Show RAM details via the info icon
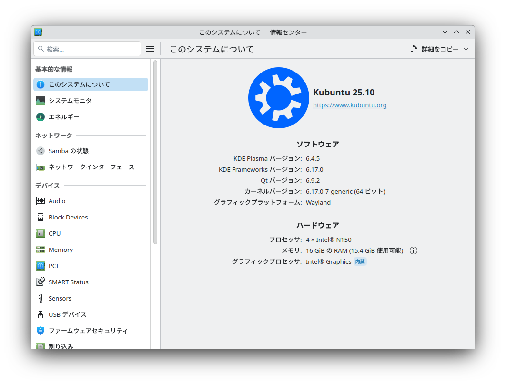The image size is (506, 386). 413,250
